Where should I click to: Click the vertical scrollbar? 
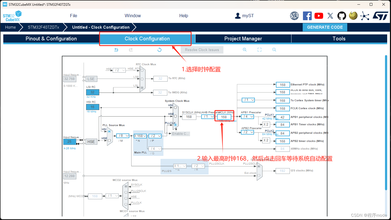pyautogui.click(x=386, y=123)
